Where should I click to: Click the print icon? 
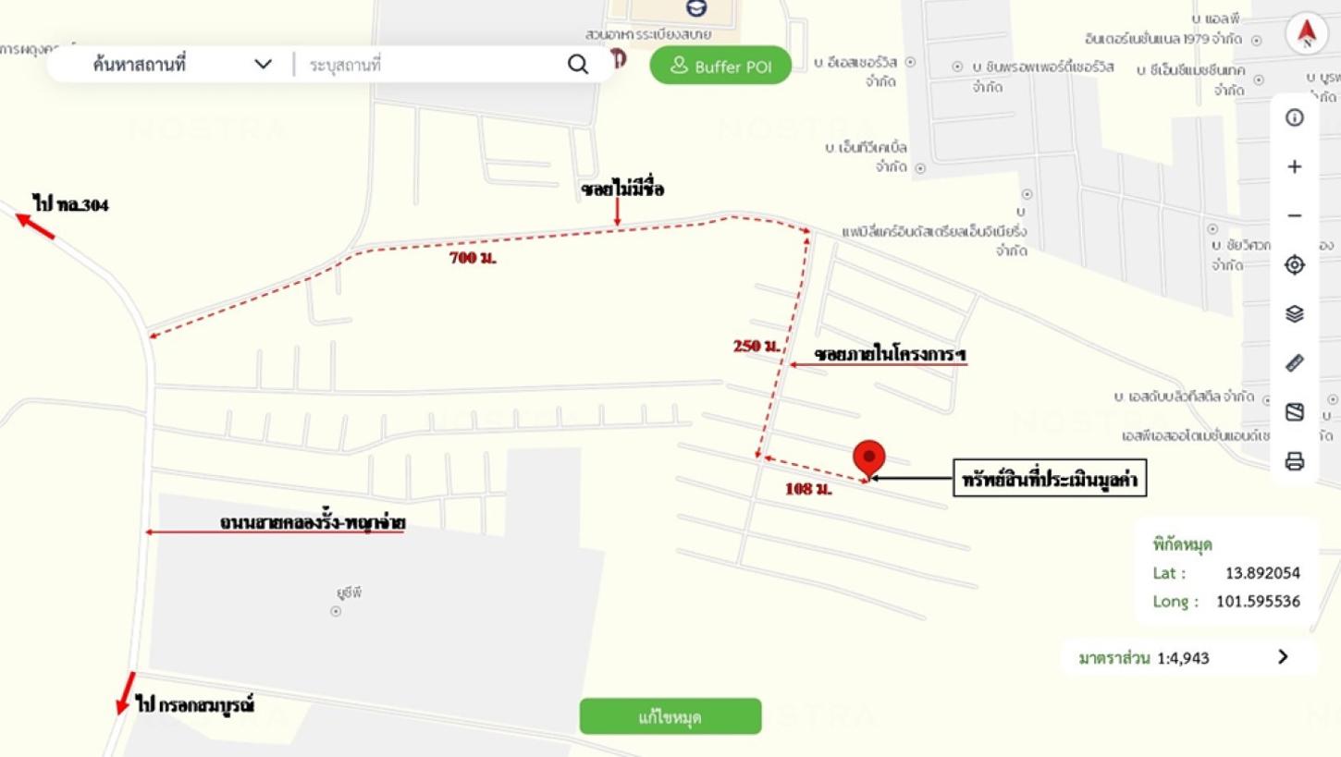(1295, 461)
